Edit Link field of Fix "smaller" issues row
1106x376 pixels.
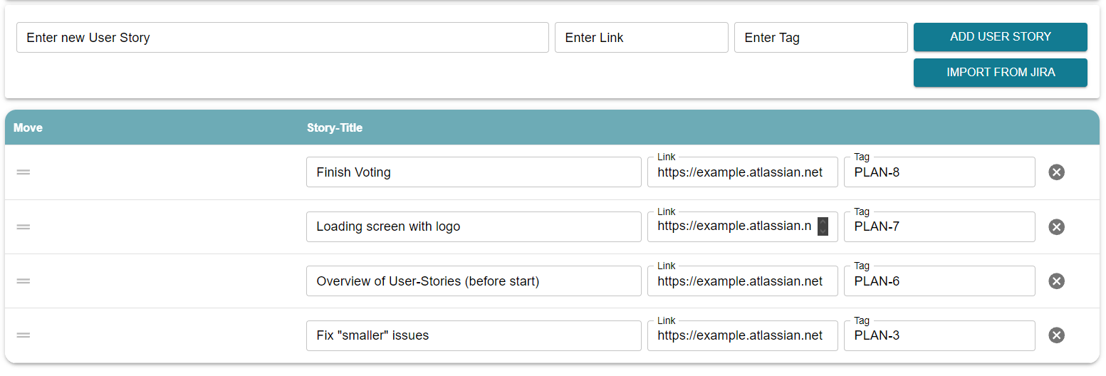pyautogui.click(x=743, y=335)
